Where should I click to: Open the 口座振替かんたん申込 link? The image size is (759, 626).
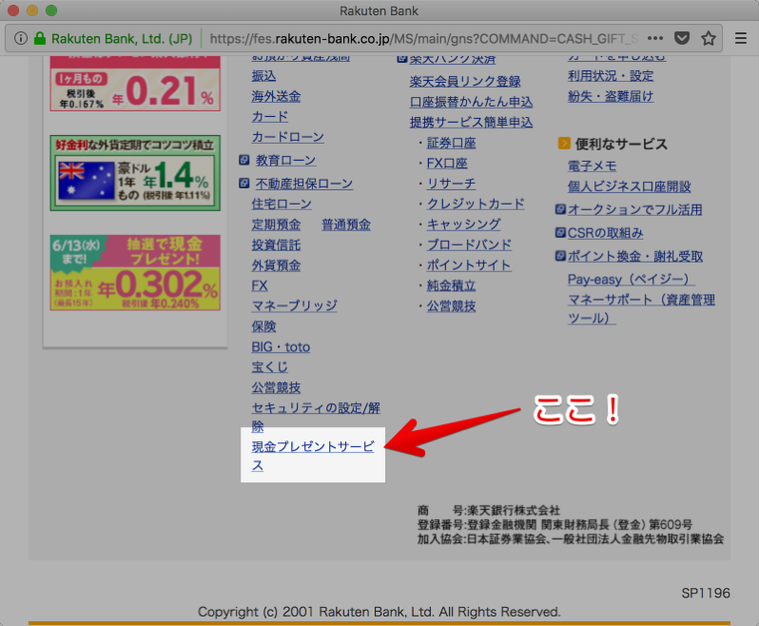click(x=471, y=102)
